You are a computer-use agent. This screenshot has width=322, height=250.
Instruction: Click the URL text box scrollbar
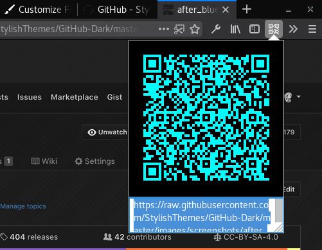point(279,211)
